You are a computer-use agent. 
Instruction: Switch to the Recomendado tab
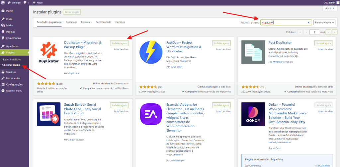point(103,22)
